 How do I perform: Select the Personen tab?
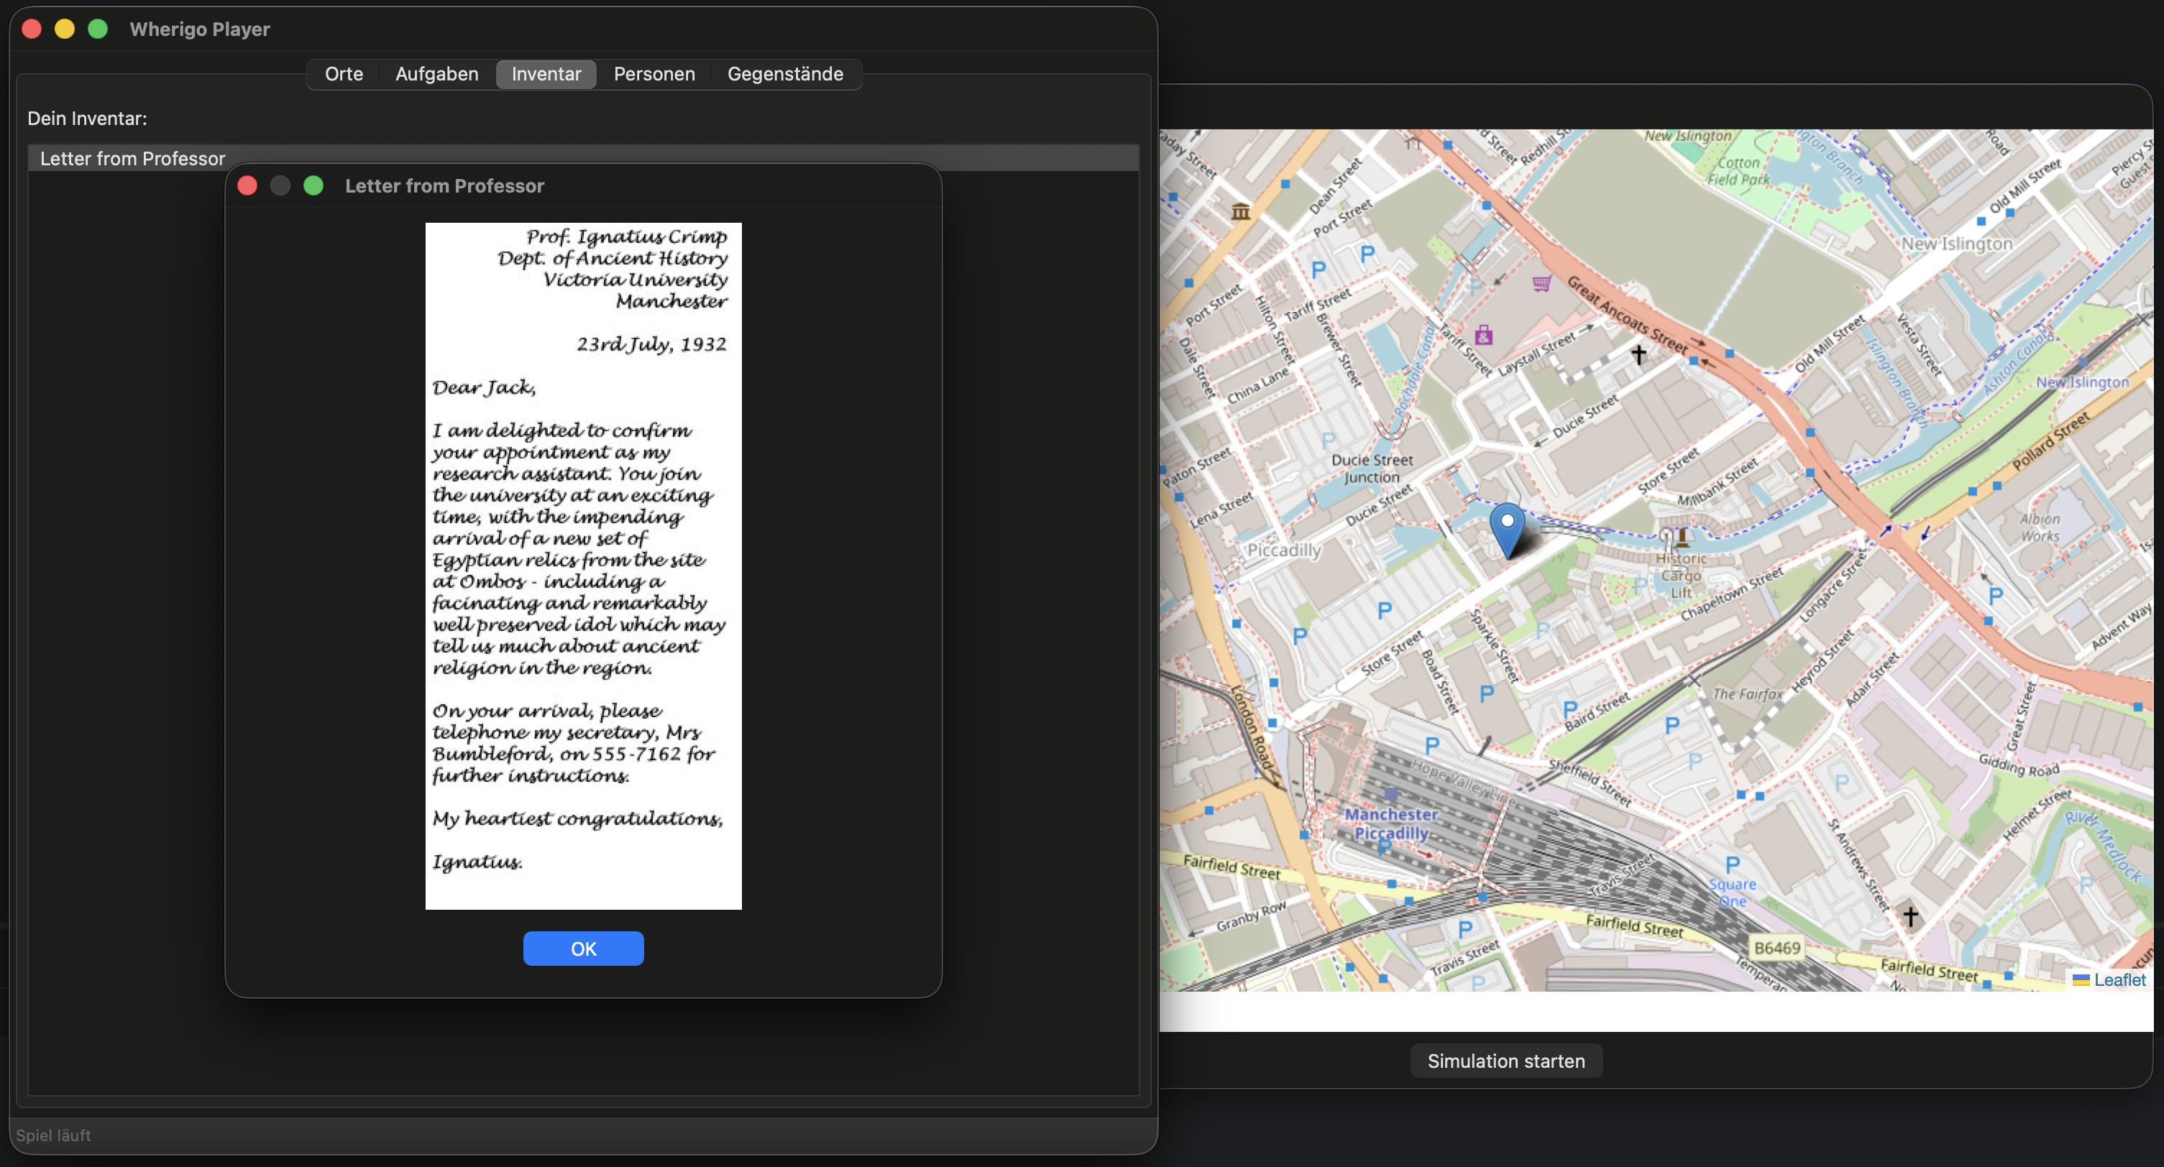pos(654,74)
